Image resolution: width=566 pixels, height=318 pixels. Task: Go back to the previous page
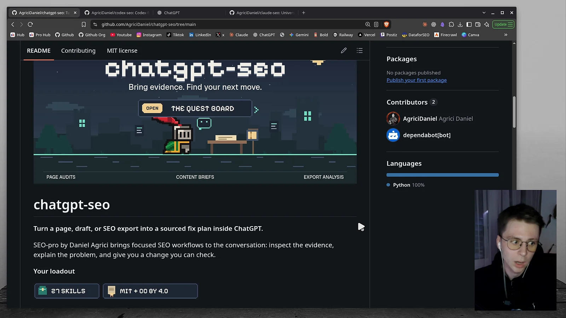coord(13,24)
